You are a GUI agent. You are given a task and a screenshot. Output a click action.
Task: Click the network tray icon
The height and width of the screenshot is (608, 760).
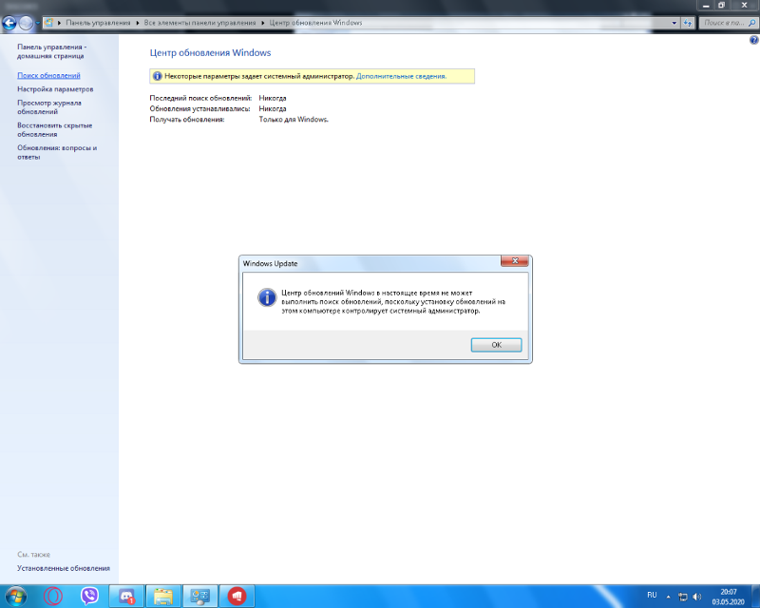683,597
